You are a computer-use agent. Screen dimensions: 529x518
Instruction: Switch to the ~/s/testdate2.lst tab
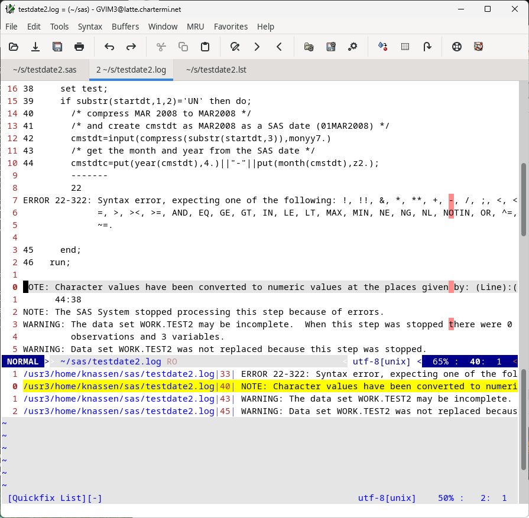(216, 70)
